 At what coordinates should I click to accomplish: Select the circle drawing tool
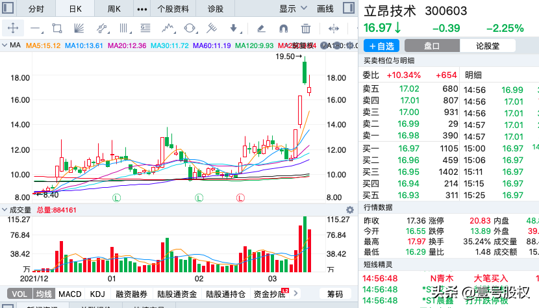(190, 28)
